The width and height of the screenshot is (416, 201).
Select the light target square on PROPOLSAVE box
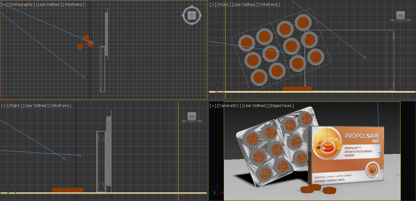pyautogui.click(x=379, y=153)
